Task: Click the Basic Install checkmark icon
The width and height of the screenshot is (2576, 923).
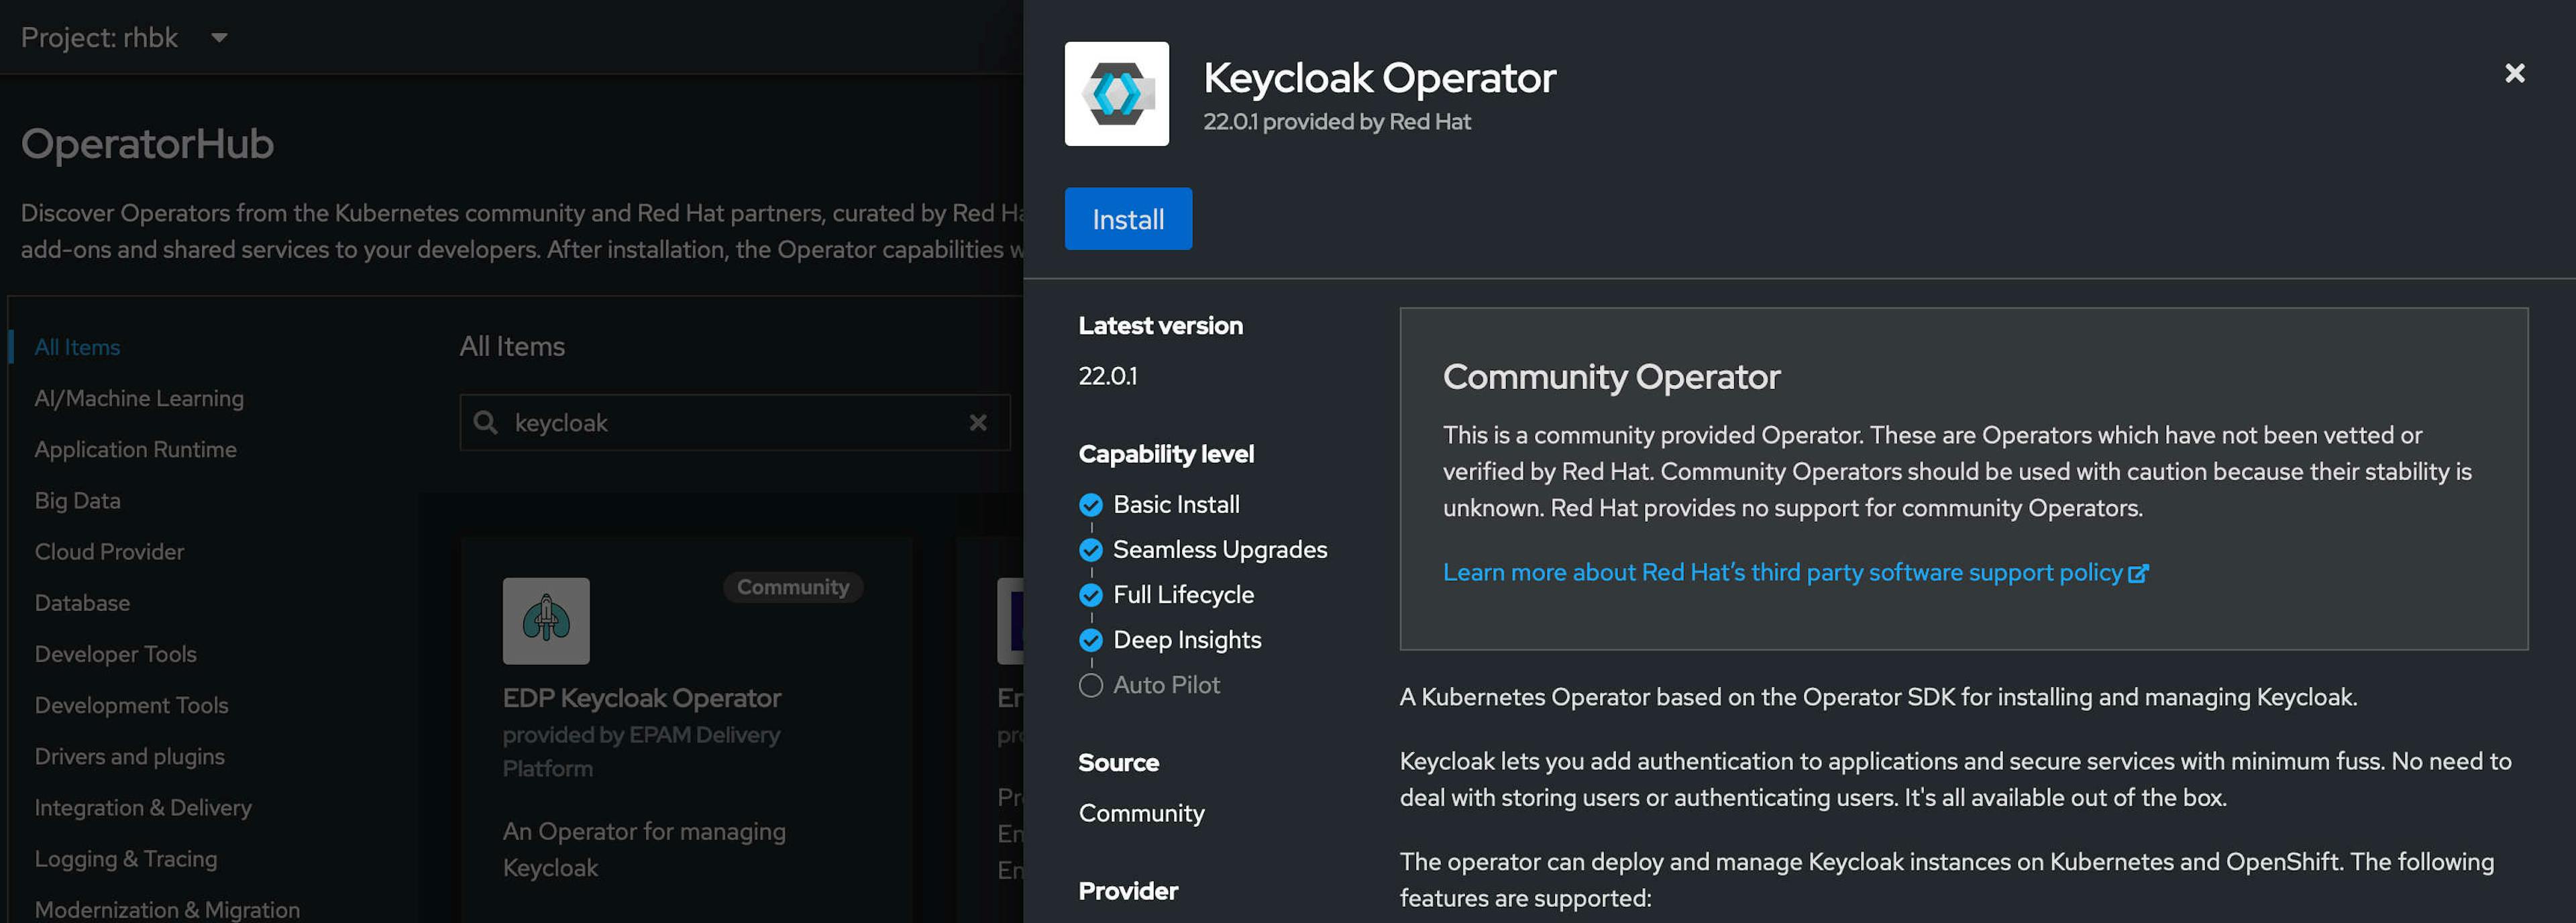Action: click(1091, 505)
